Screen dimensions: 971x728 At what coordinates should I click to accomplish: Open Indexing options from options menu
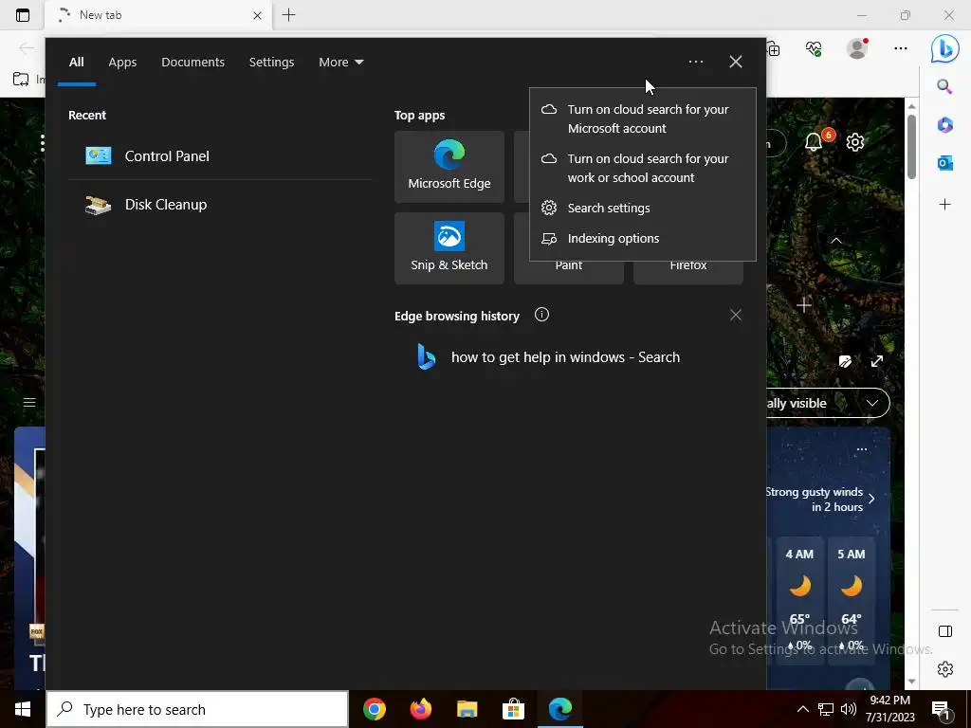[x=643, y=238]
